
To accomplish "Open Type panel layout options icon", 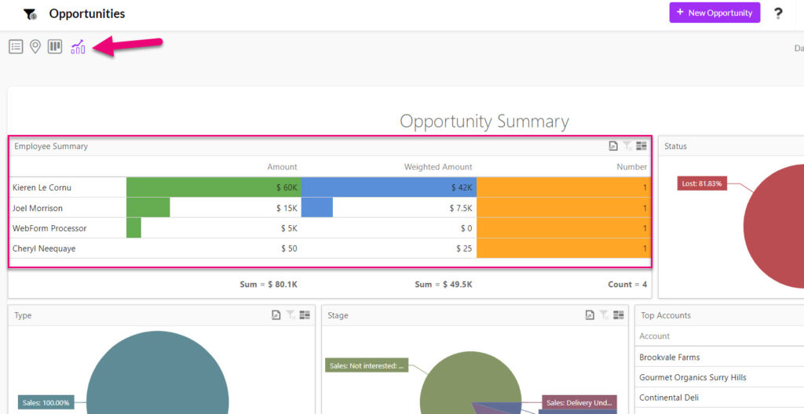I will (x=305, y=315).
